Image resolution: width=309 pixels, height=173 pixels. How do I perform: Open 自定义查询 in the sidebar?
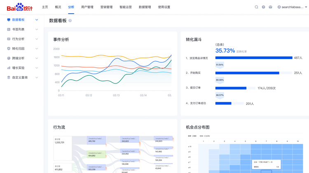20,77
